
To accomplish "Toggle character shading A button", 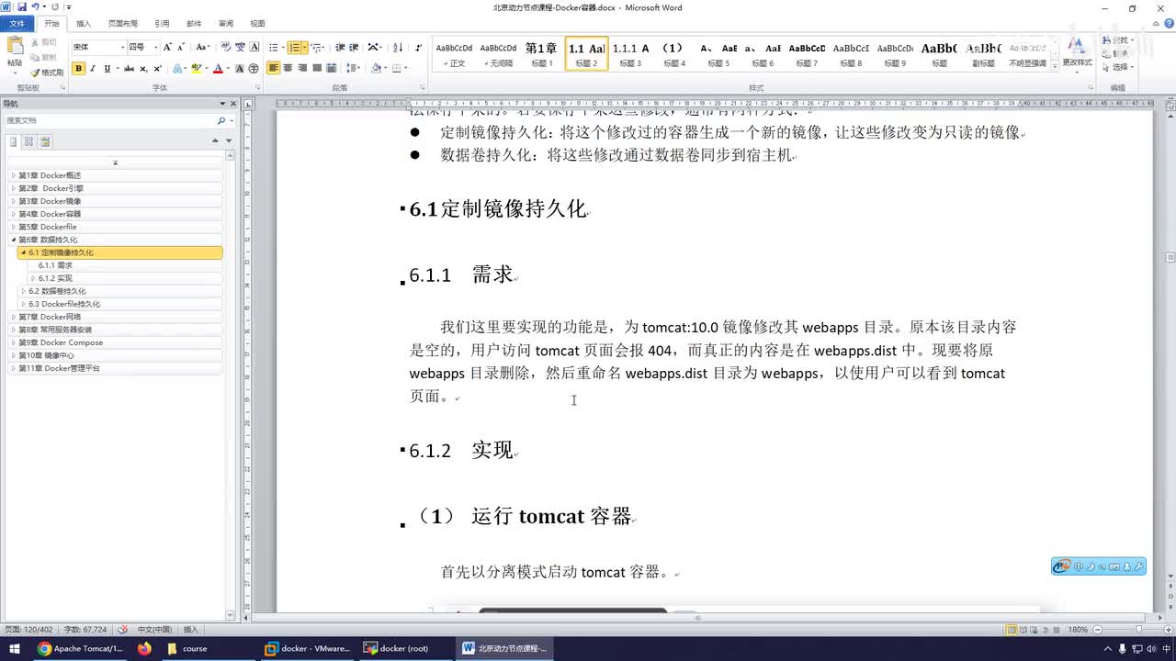I will [x=240, y=69].
